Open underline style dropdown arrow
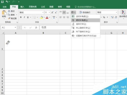 point(30,17)
